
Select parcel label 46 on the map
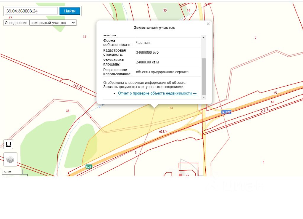[x=272, y=102]
